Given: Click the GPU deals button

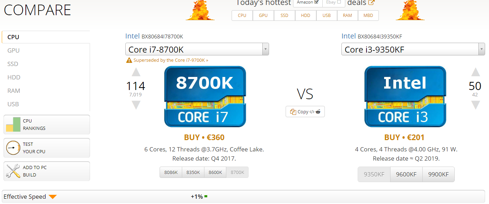Looking at the screenshot, I should (263, 16).
